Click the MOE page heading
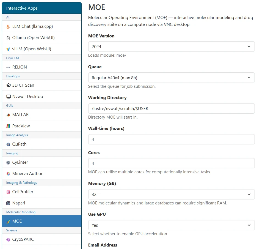This screenshot has width=268, height=249. click(96, 7)
